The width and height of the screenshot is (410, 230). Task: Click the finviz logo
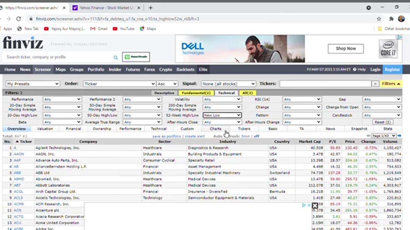23,43
